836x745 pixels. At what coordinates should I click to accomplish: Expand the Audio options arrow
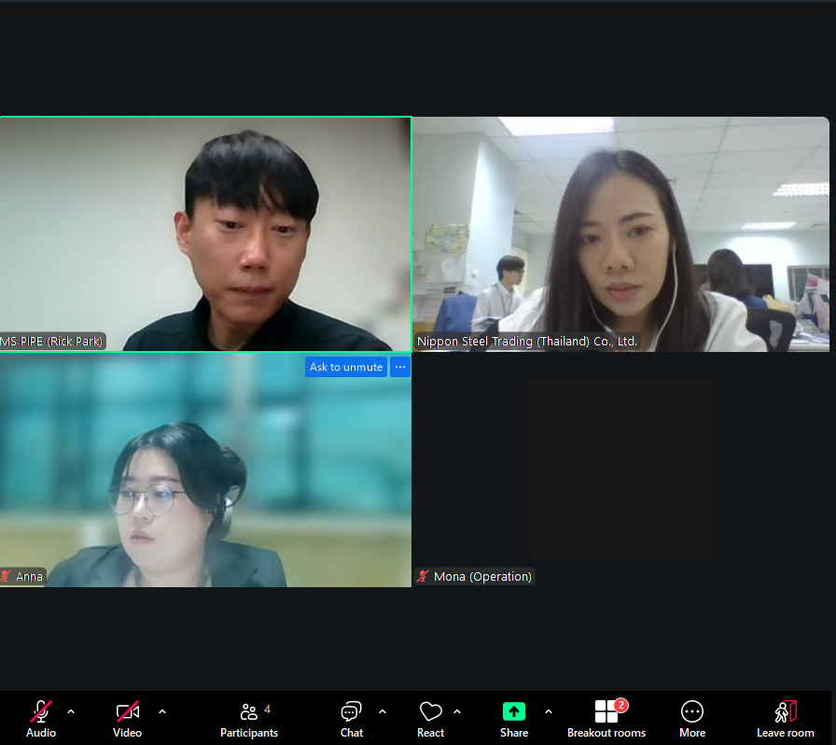[71, 711]
